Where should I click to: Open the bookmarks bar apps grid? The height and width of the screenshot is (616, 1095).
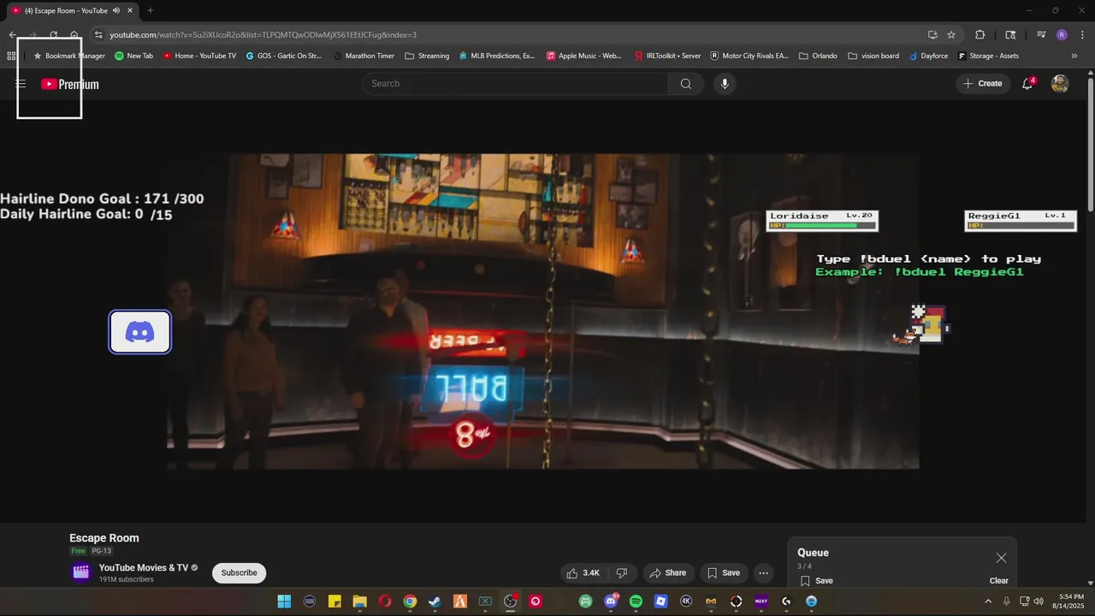[11, 56]
